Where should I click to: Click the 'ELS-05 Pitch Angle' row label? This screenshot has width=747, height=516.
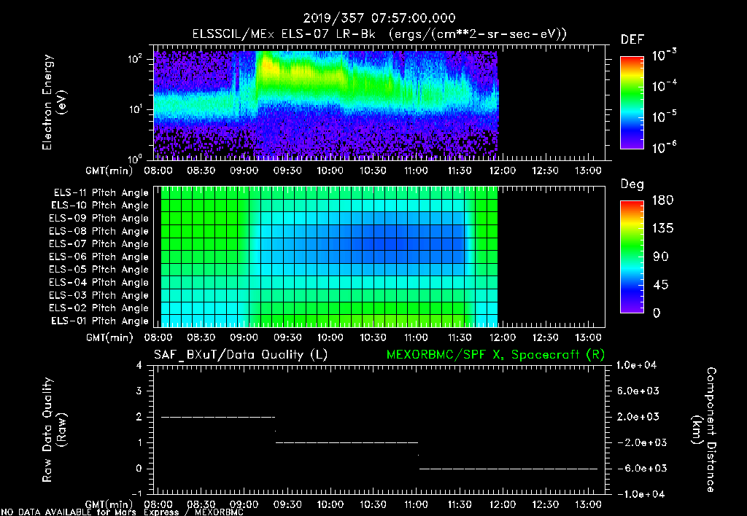(98, 270)
